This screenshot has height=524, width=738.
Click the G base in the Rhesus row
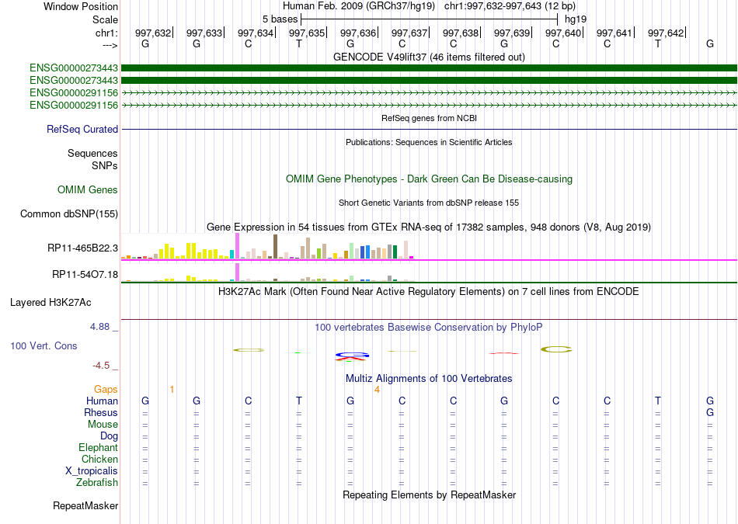click(x=710, y=412)
